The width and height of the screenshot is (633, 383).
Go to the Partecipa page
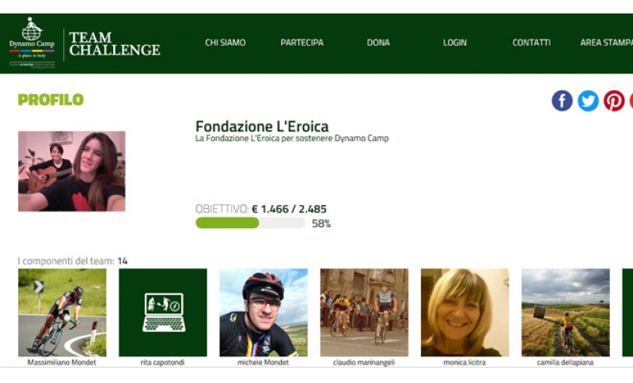[302, 43]
